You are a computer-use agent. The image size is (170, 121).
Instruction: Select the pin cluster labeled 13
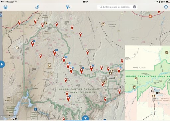64,60
